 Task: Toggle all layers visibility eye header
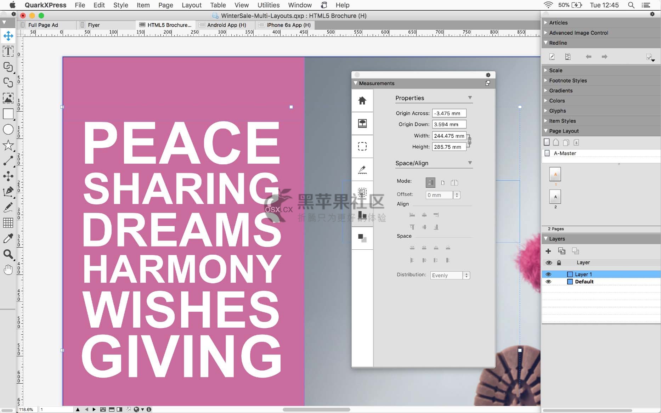point(549,262)
